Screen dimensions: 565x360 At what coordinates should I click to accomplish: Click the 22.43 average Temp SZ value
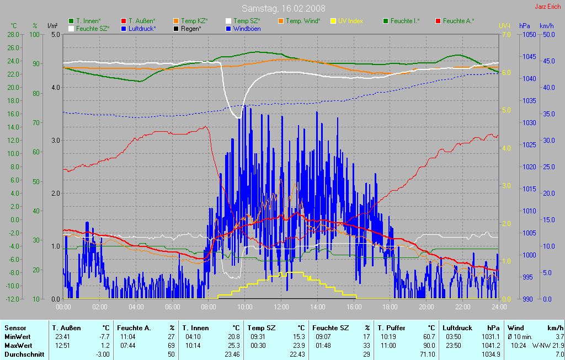click(x=297, y=354)
